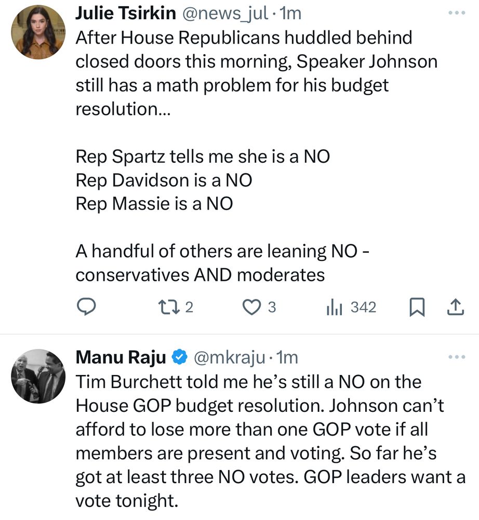
Task: Share Julie Tsirkin's tweet
Action: [456, 307]
